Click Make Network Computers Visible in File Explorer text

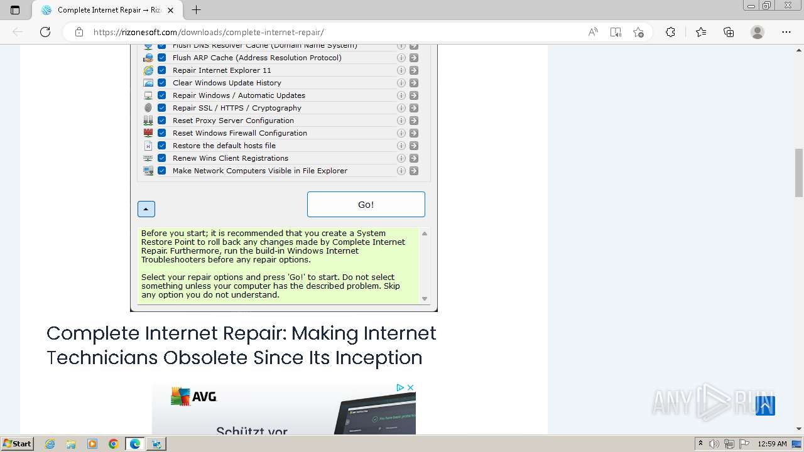(260, 171)
